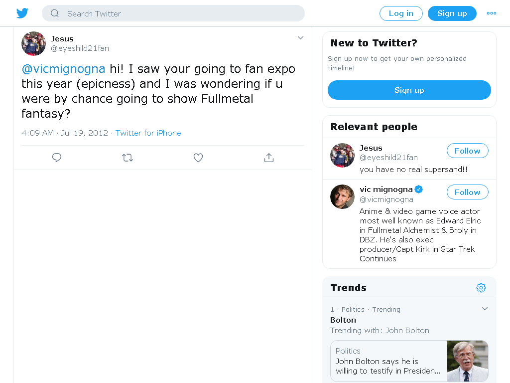Open the Twitter for iPhone link
This screenshot has width=510, height=383.
pyautogui.click(x=148, y=133)
